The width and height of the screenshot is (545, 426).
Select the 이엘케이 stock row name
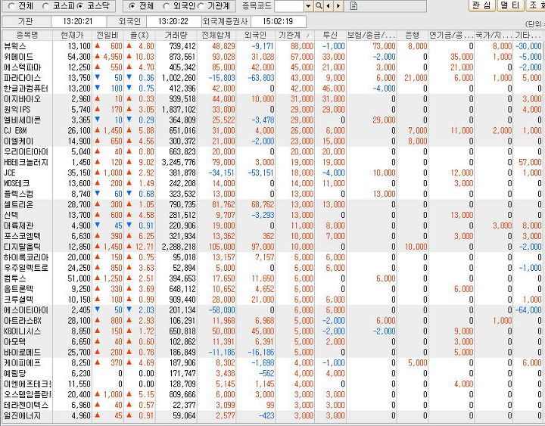point(19,141)
